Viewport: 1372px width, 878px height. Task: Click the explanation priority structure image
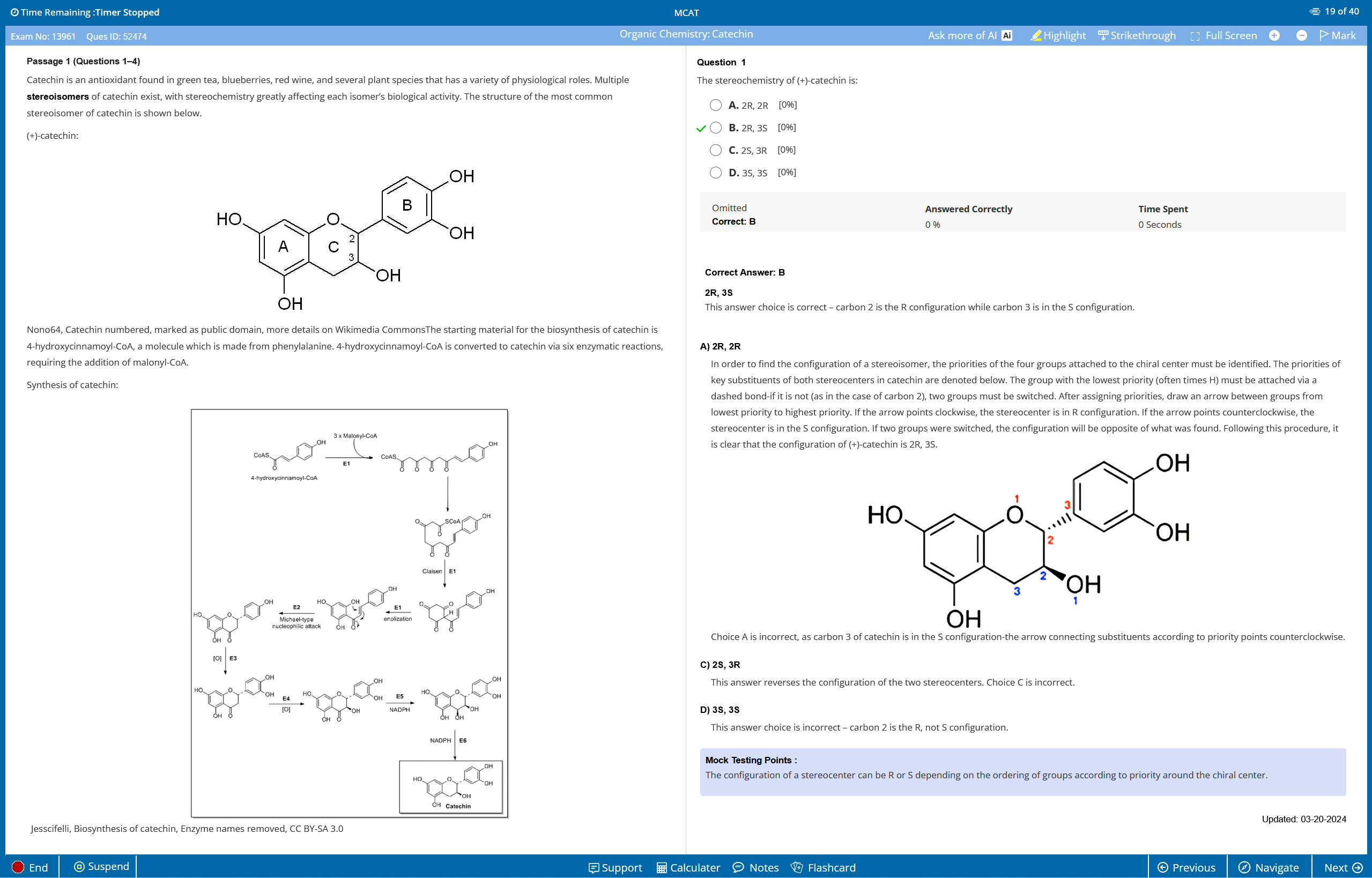(1029, 540)
